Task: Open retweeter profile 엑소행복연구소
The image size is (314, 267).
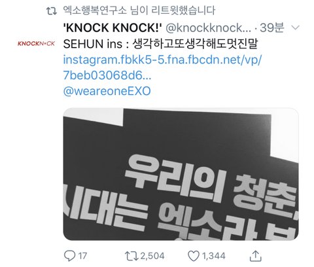Action: coord(95,10)
